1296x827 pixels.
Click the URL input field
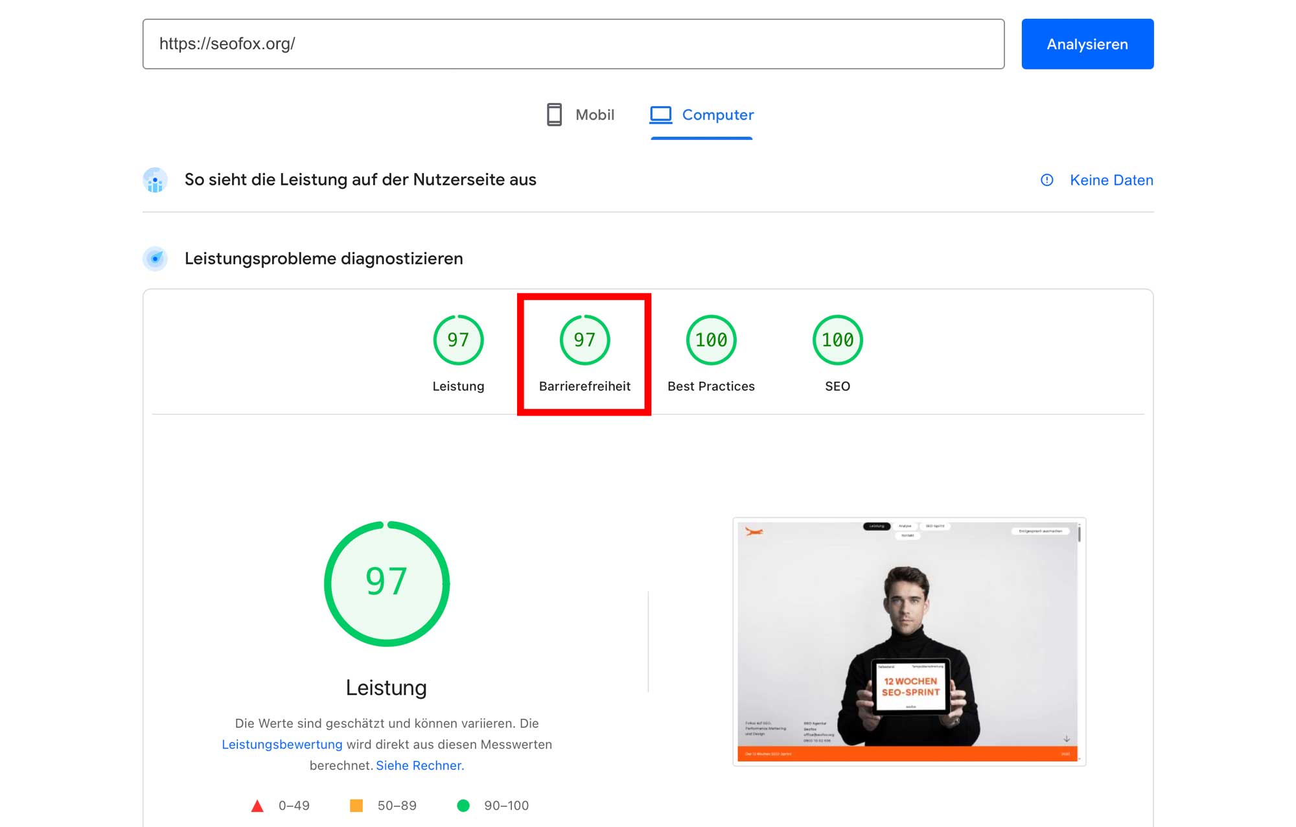pyautogui.click(x=573, y=44)
